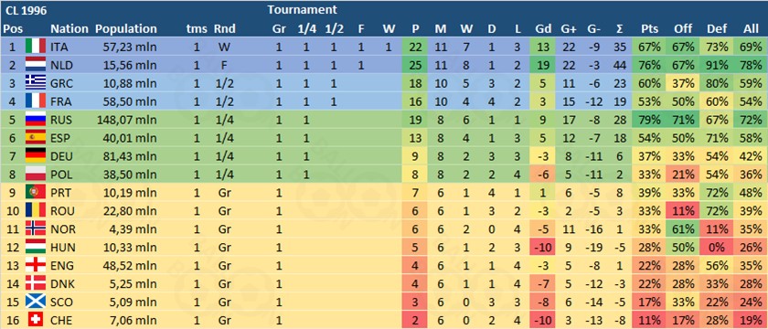This screenshot has width=768, height=329.
Task: Select the Spain flag icon
Action: coord(36,137)
